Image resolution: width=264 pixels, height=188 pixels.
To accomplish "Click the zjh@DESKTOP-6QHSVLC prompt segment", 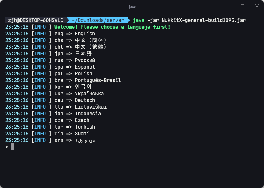I will 36,20.
